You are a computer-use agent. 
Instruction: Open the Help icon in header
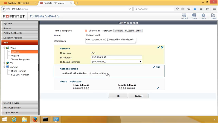[x=204, y=16]
